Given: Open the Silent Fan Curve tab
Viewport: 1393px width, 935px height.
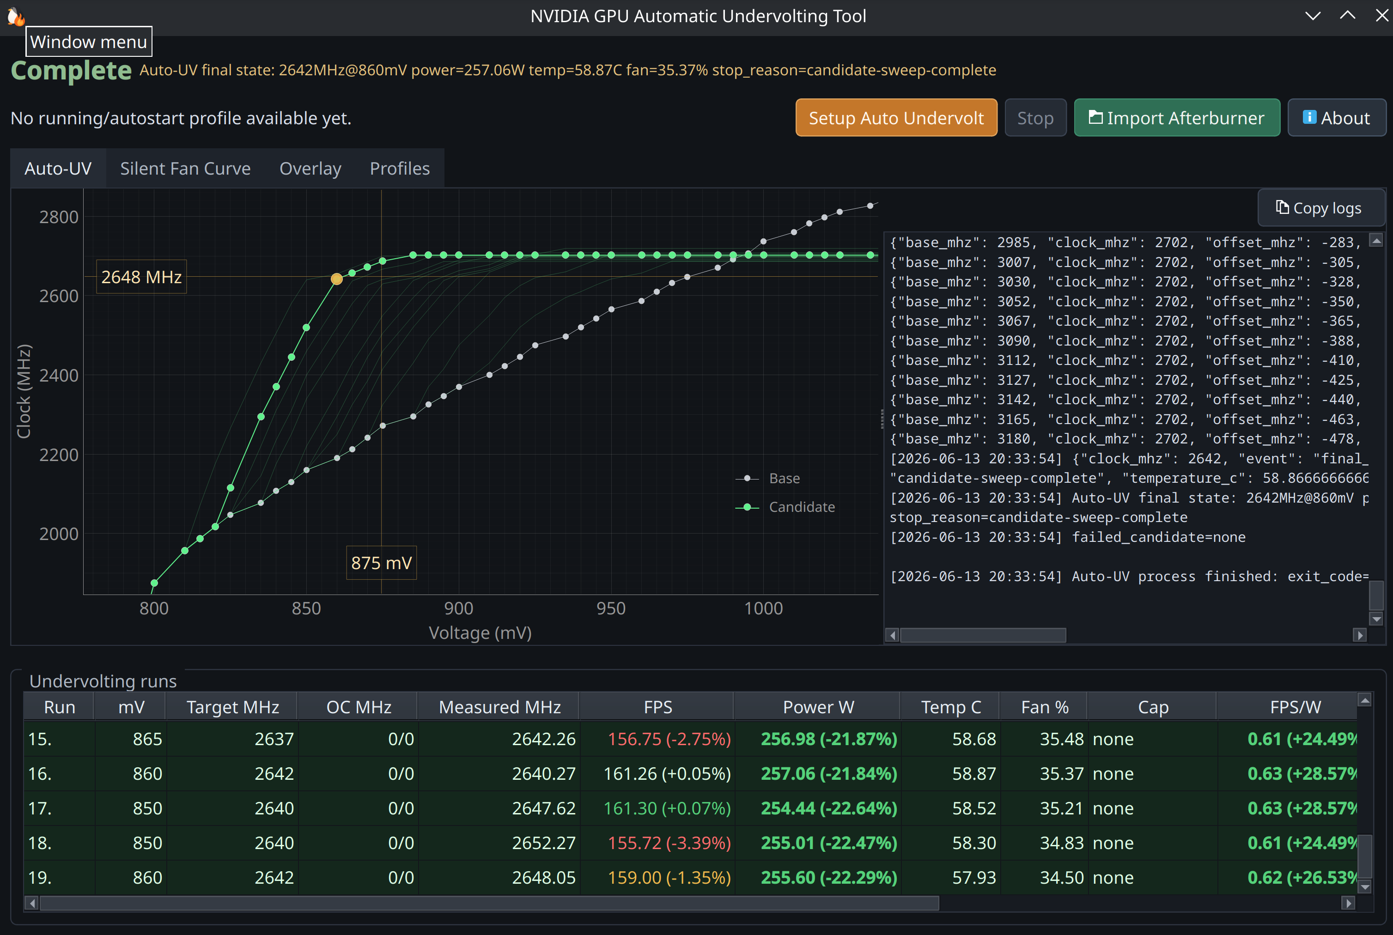Looking at the screenshot, I should (x=185, y=169).
